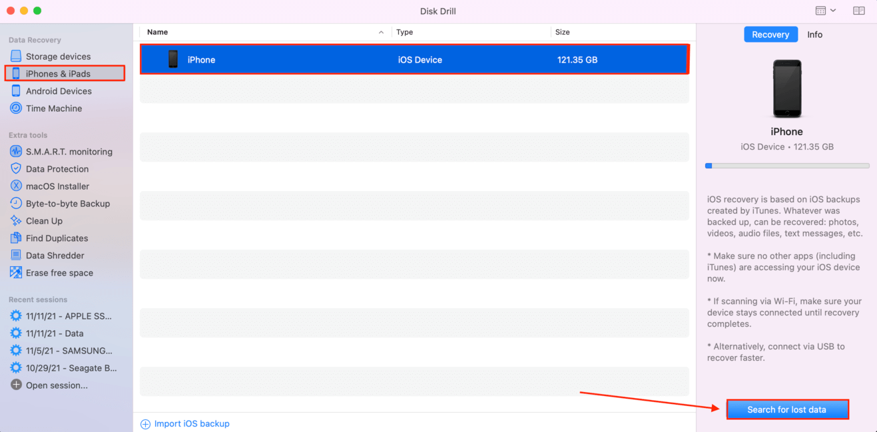Click the Name column header

tap(157, 32)
